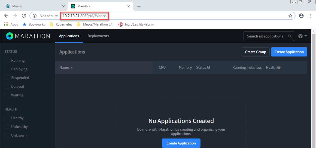Open the Apps grid shortcut
The height and width of the screenshot is (148, 316).
coord(11,24)
